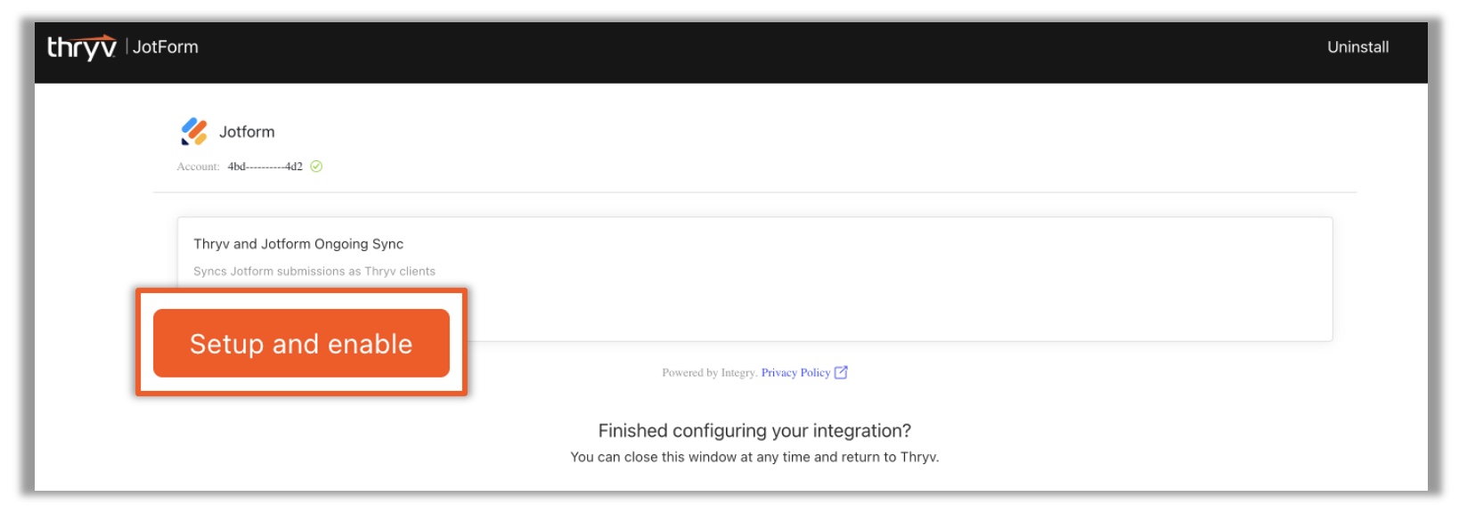Click the thryv logo in header
This screenshot has width=1459, height=513.
tap(82, 46)
